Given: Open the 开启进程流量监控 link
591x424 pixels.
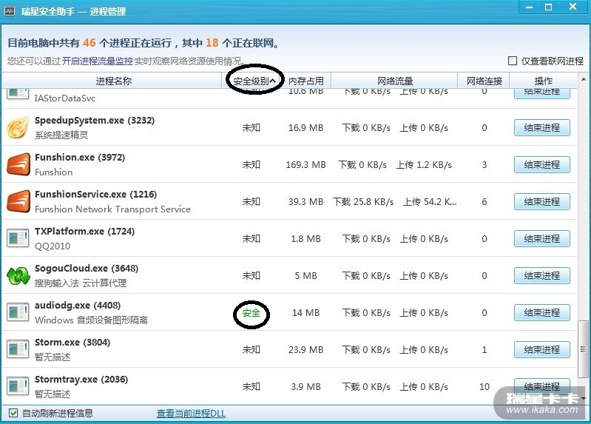Looking at the screenshot, I should click(x=97, y=61).
